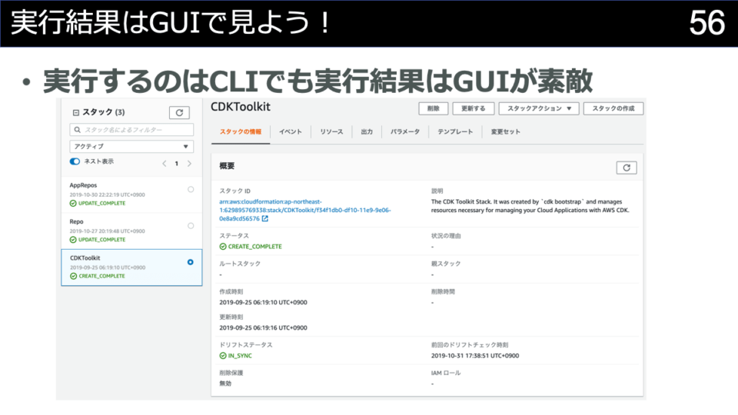Screen dimensions: 738x415
Task: Click the CDKToolkit page heading
Action: (241, 107)
